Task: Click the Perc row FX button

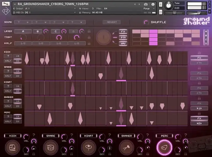Action: pyautogui.click(x=199, y=118)
